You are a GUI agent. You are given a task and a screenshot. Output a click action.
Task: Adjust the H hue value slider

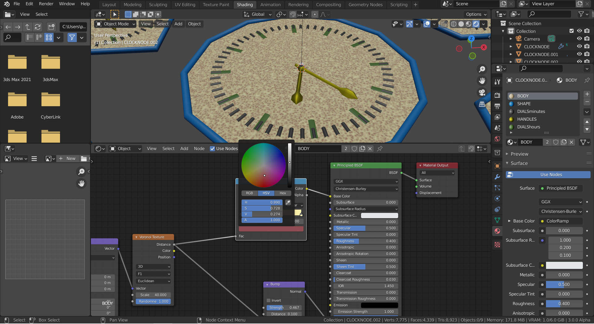pos(262,202)
